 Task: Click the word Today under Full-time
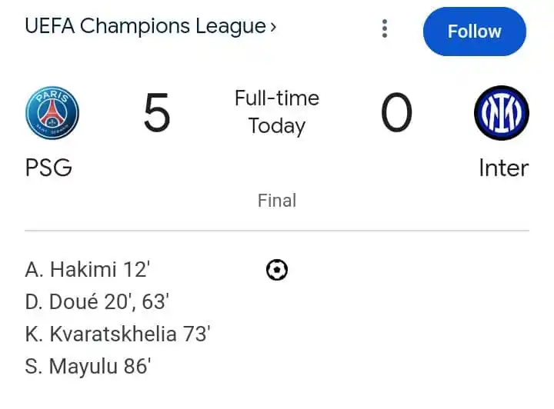[277, 126]
